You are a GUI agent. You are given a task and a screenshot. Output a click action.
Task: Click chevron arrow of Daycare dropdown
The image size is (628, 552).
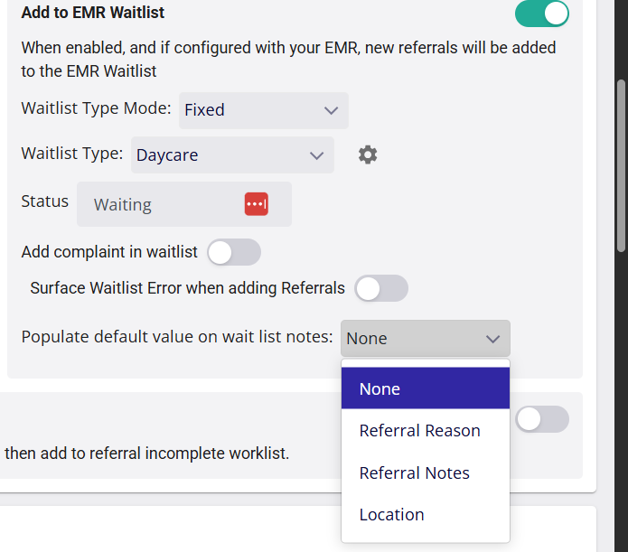[317, 155]
